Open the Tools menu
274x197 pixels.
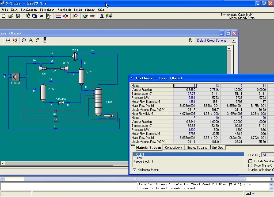[78, 10]
